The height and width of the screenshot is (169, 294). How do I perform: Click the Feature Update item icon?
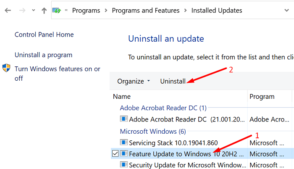pos(124,154)
